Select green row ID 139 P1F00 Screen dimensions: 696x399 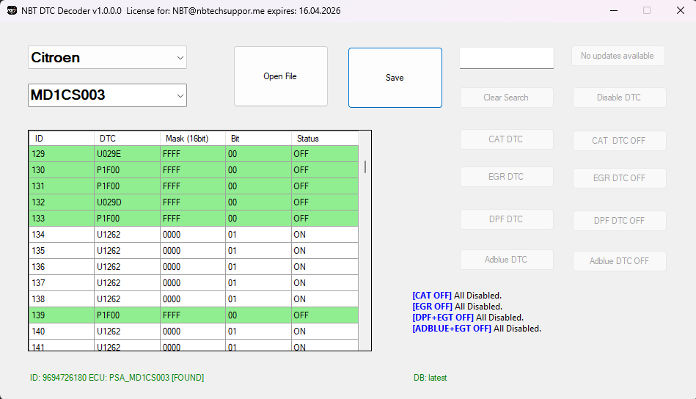pos(194,315)
